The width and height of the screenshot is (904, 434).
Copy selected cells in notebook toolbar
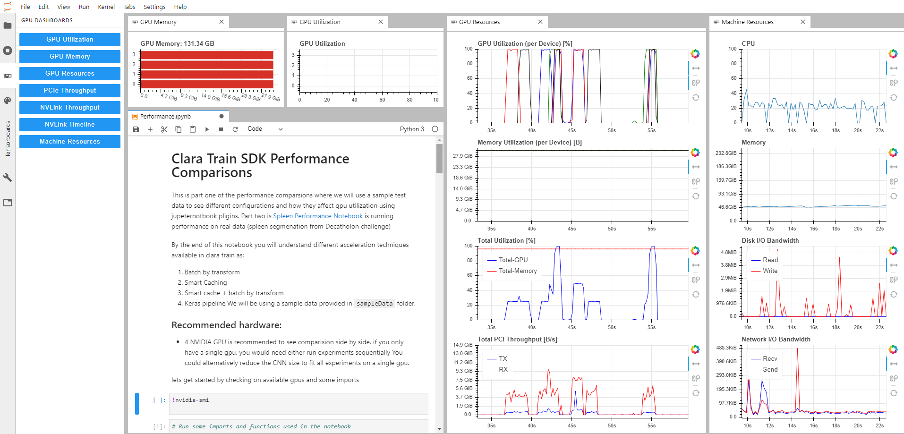pyautogui.click(x=179, y=129)
